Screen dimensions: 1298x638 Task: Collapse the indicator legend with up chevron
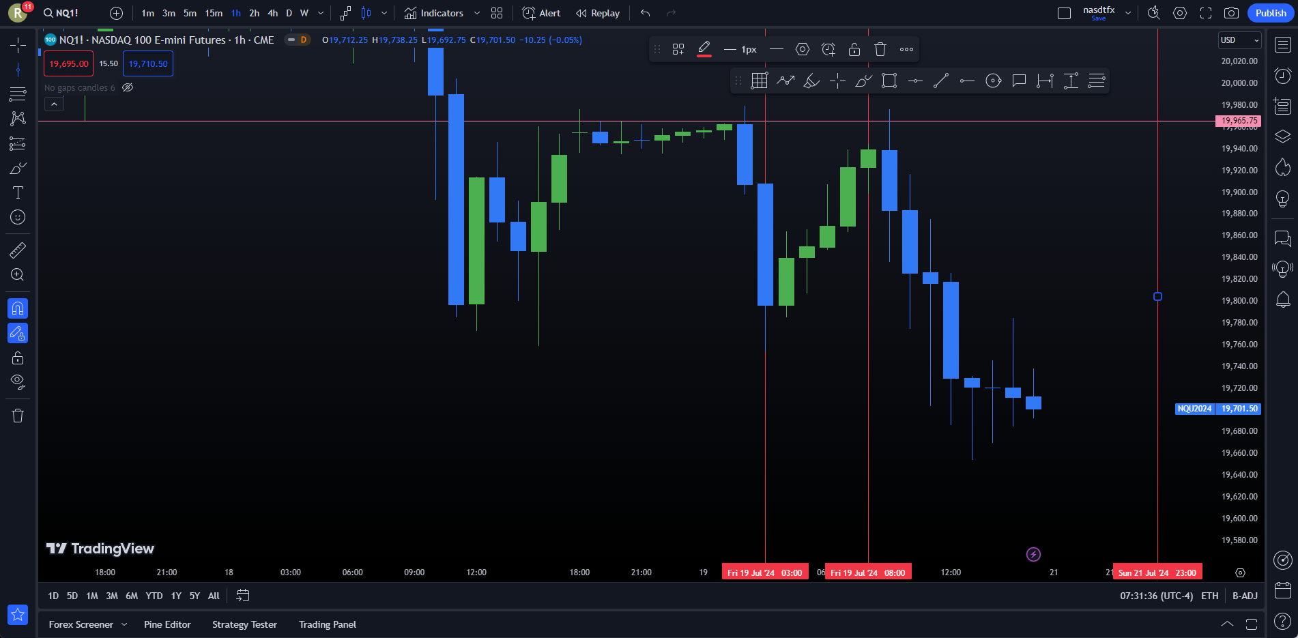[x=54, y=104]
